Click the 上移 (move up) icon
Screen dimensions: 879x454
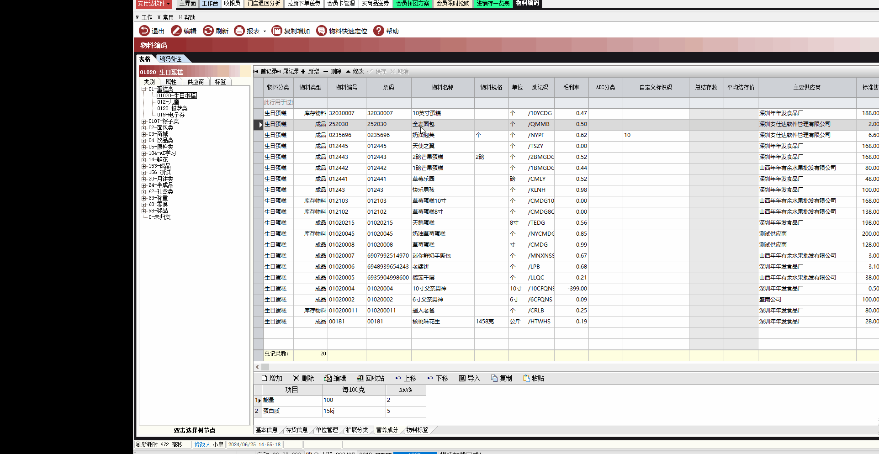pyautogui.click(x=398, y=378)
